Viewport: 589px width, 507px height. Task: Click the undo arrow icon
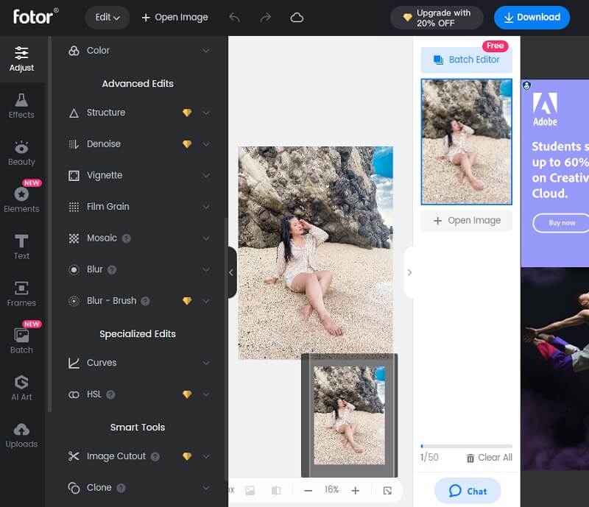click(x=234, y=17)
